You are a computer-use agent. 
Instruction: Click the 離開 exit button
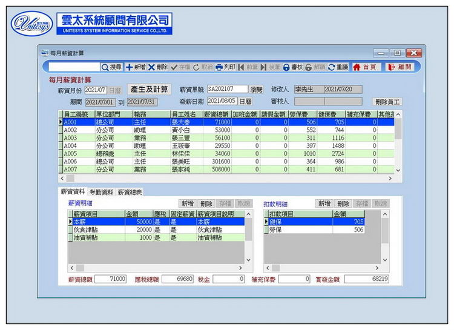point(400,67)
